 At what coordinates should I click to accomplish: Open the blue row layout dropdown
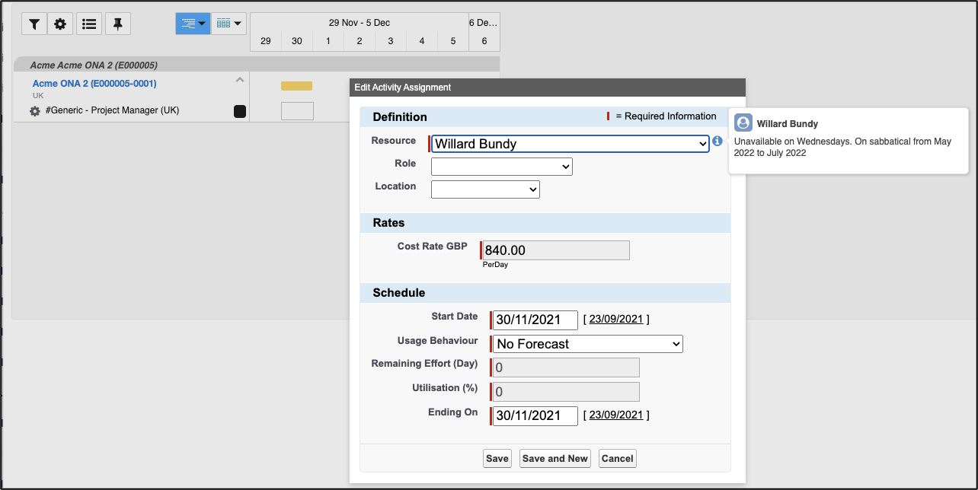(x=193, y=24)
